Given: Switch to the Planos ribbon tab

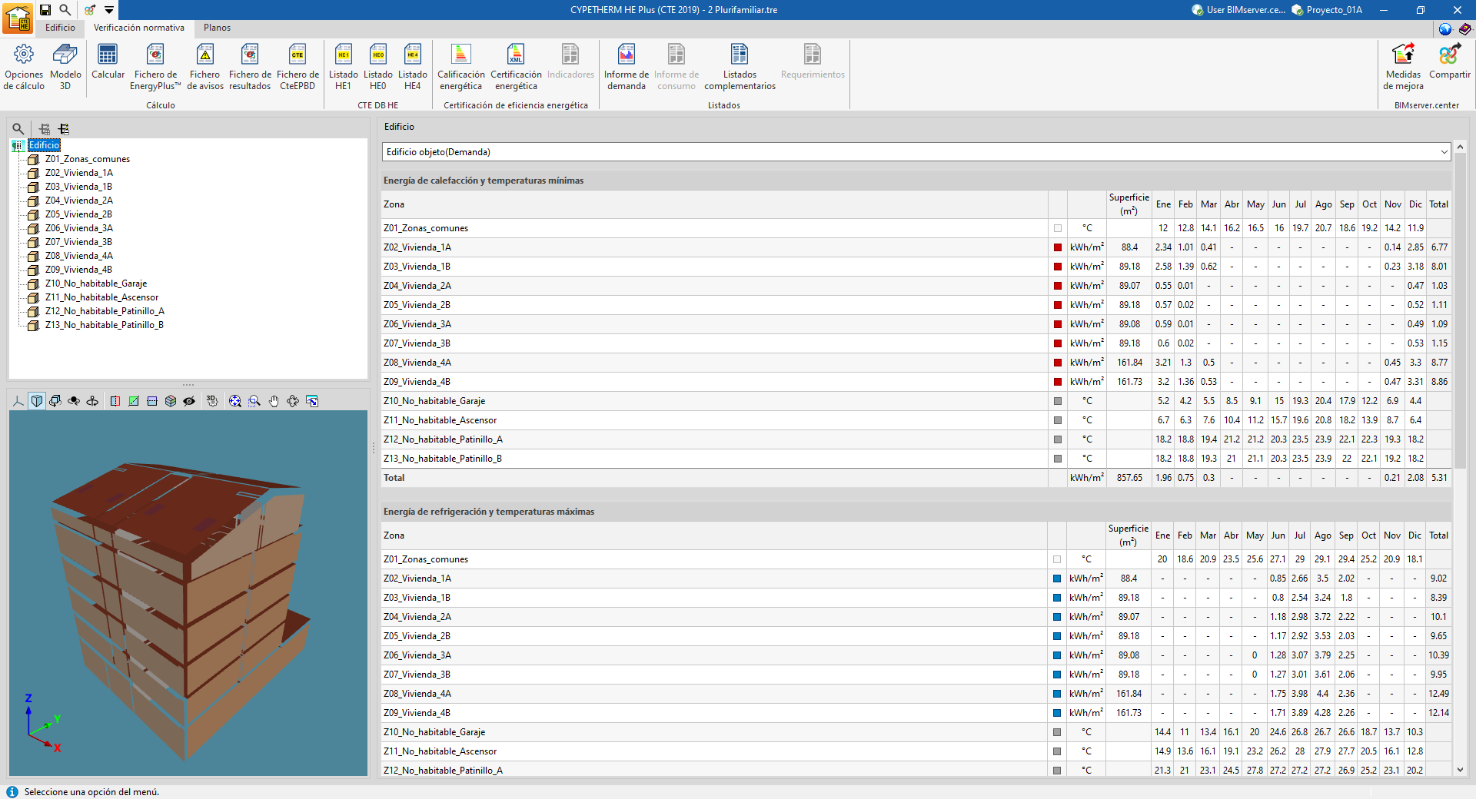Looking at the screenshot, I should point(217,28).
